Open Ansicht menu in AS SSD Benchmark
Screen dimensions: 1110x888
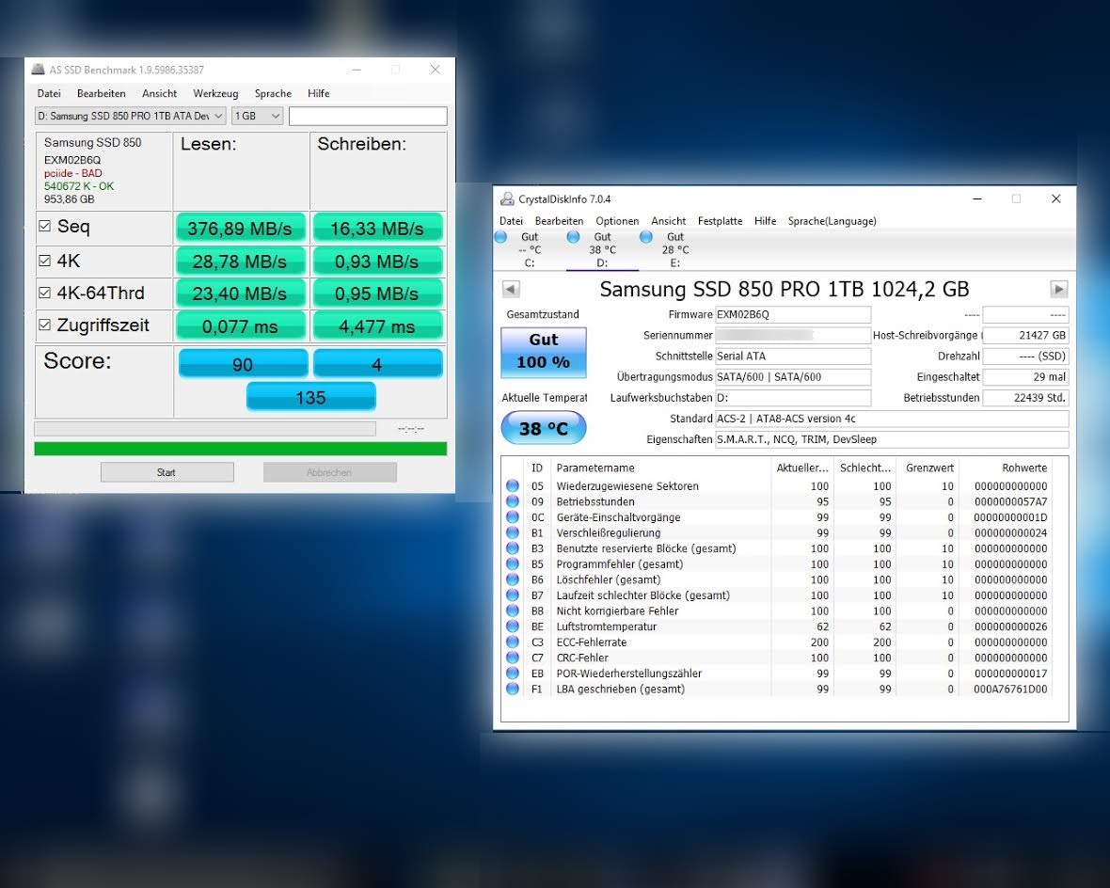[159, 93]
